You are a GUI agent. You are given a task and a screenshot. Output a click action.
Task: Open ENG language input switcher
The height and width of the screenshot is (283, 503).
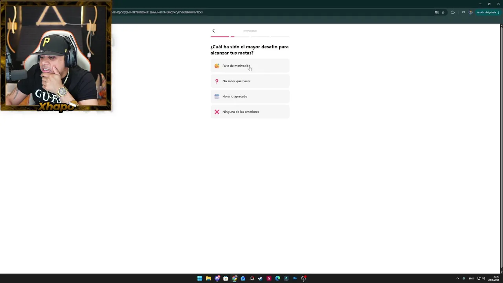(471, 278)
